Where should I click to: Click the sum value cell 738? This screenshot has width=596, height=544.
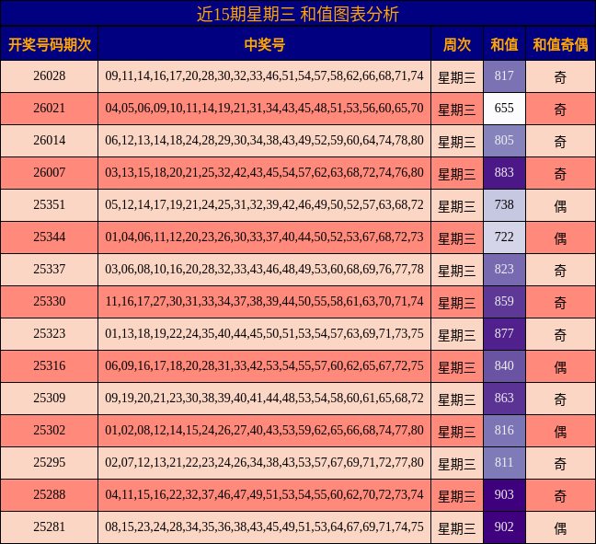point(504,205)
